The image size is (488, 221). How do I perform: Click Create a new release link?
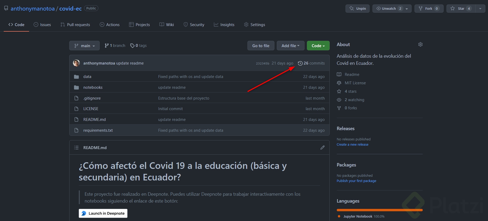352,145
